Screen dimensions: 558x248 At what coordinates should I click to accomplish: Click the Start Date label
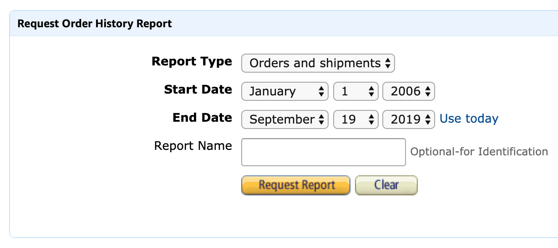coord(198,89)
